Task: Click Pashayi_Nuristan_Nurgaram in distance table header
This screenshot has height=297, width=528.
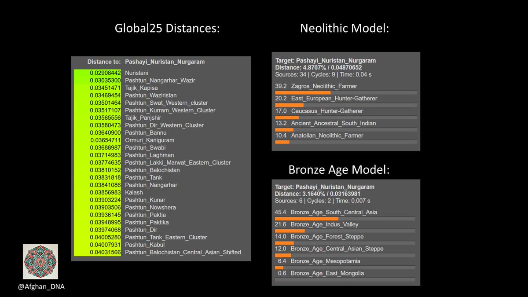Action: (165, 62)
